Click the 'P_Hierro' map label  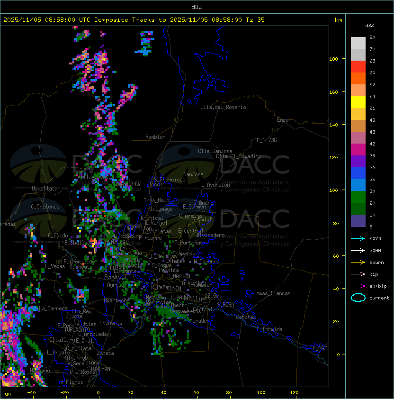pyautogui.click(x=150, y=238)
